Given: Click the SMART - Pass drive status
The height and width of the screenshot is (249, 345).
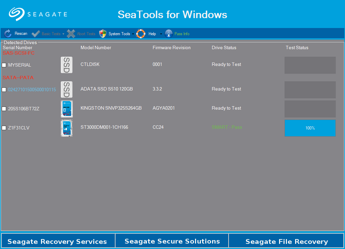Looking at the screenshot, I should (x=227, y=127).
